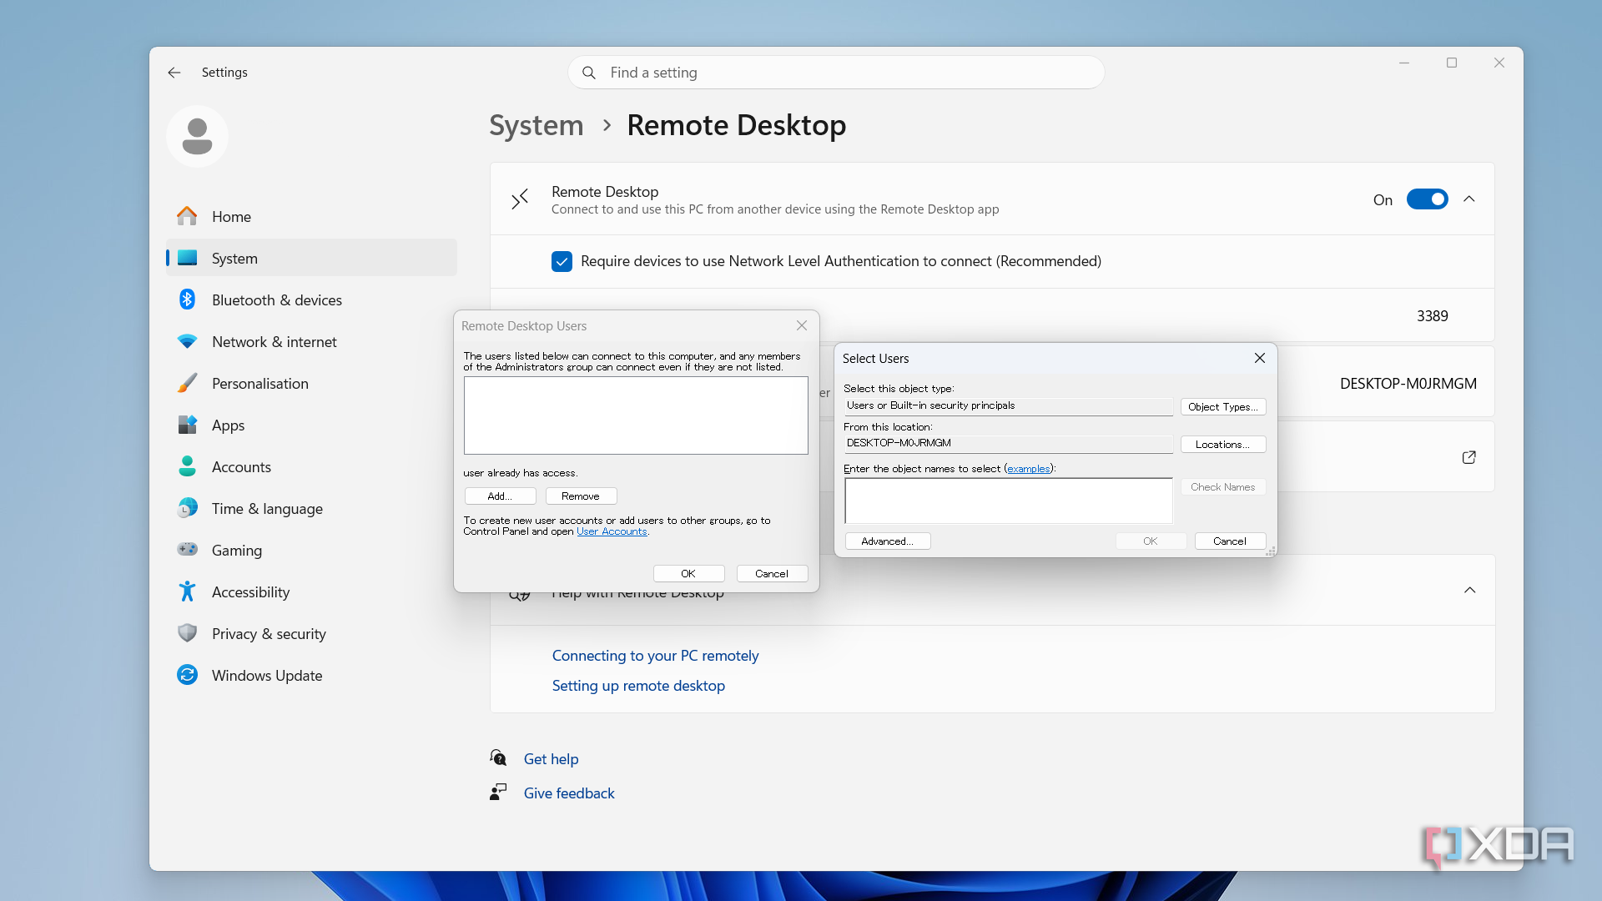The width and height of the screenshot is (1602, 901).
Task: Click the Accounts person icon
Action: tap(187, 466)
